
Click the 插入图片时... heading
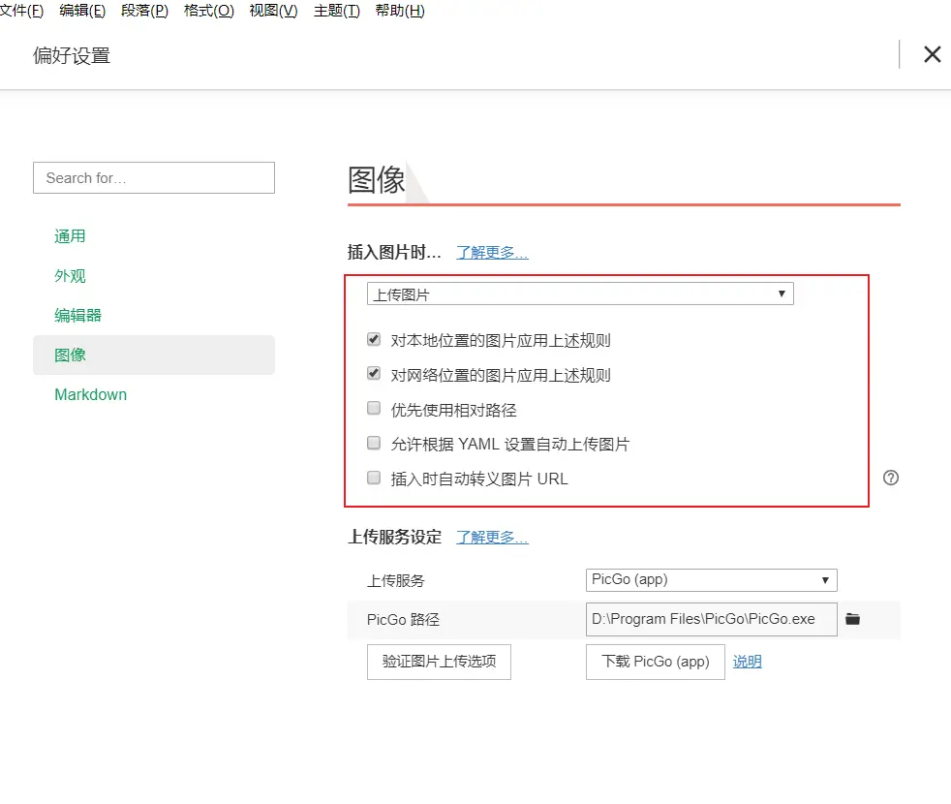click(394, 253)
